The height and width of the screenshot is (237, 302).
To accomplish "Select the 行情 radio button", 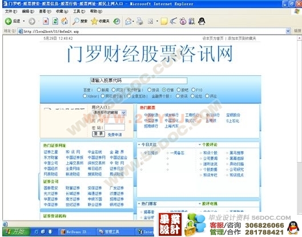I will [164, 90].
